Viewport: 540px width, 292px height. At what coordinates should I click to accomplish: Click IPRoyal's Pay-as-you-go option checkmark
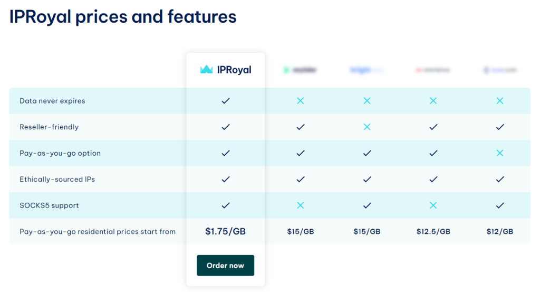[x=226, y=153]
